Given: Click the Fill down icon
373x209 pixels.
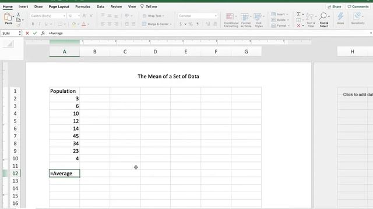Looking at the screenshot, I should (x=298, y=20).
